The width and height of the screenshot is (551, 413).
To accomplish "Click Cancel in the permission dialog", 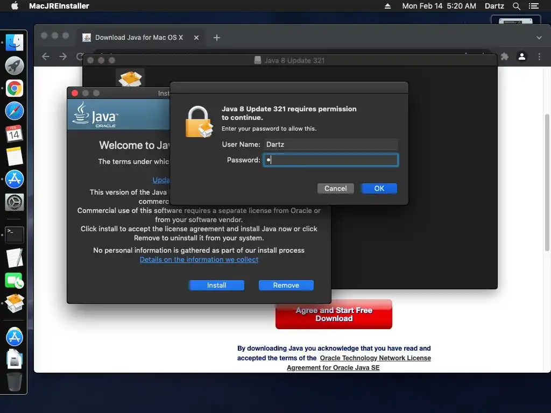I will click(336, 189).
